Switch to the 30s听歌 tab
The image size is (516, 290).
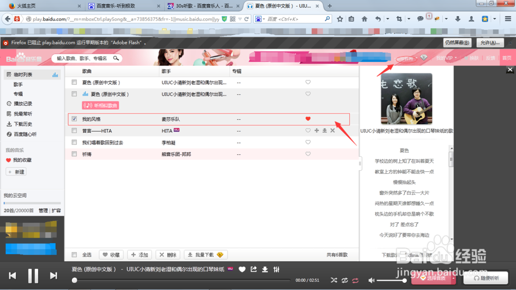204,6
